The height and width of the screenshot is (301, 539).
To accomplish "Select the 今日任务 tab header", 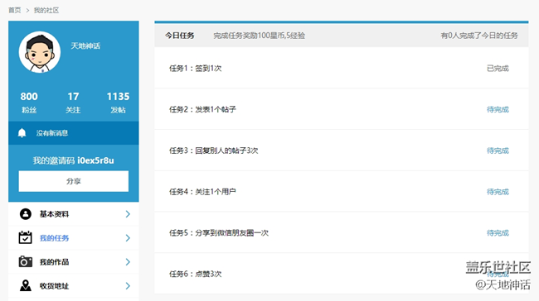I will 179,36.
